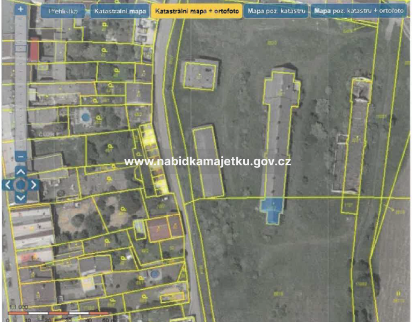The image size is (416, 322).
Task: Switch to Přehledka map view
Action: tap(63, 11)
